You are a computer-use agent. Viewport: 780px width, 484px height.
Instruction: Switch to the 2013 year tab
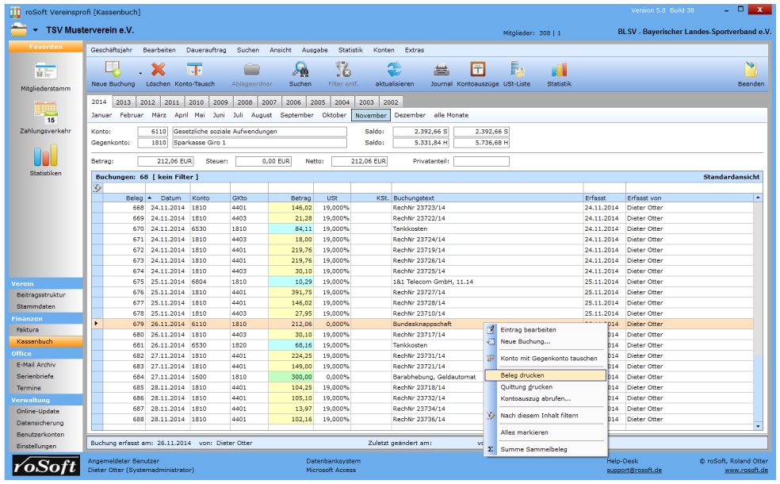coord(124,102)
